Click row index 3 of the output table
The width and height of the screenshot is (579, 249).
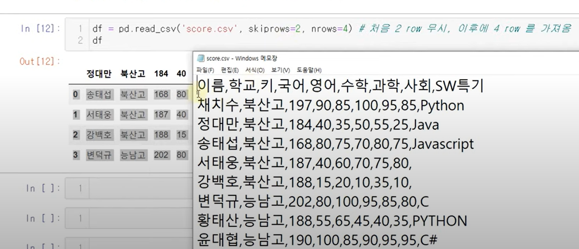coord(75,155)
